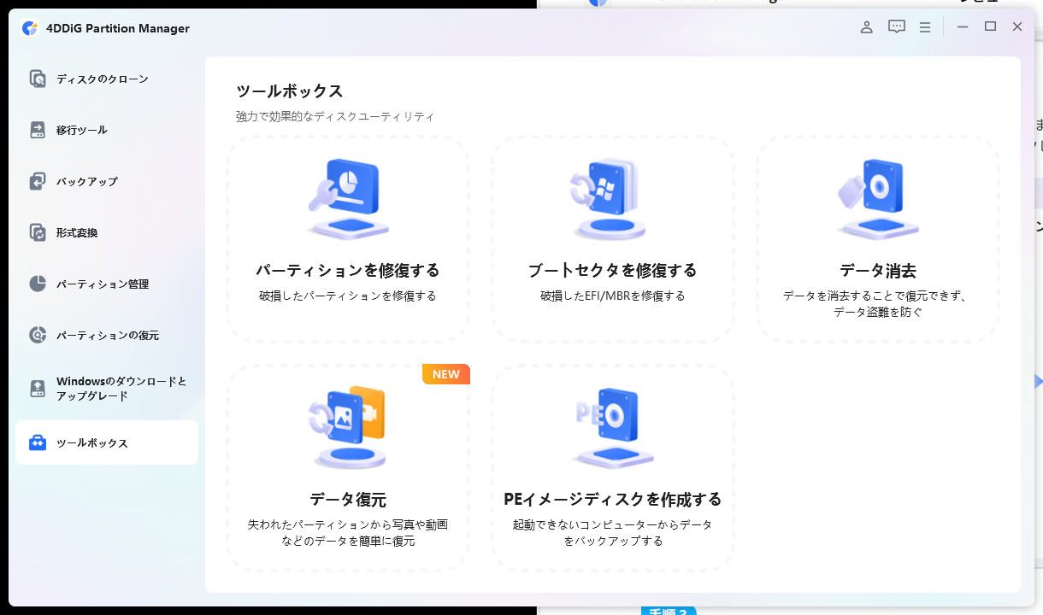
Task: Close the 4DDiG Partition Manager window
Action: click(x=1017, y=27)
